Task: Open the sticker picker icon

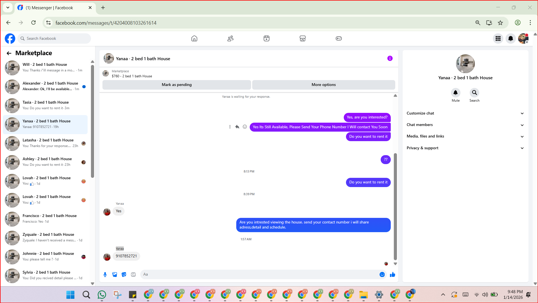Action: coord(124,274)
